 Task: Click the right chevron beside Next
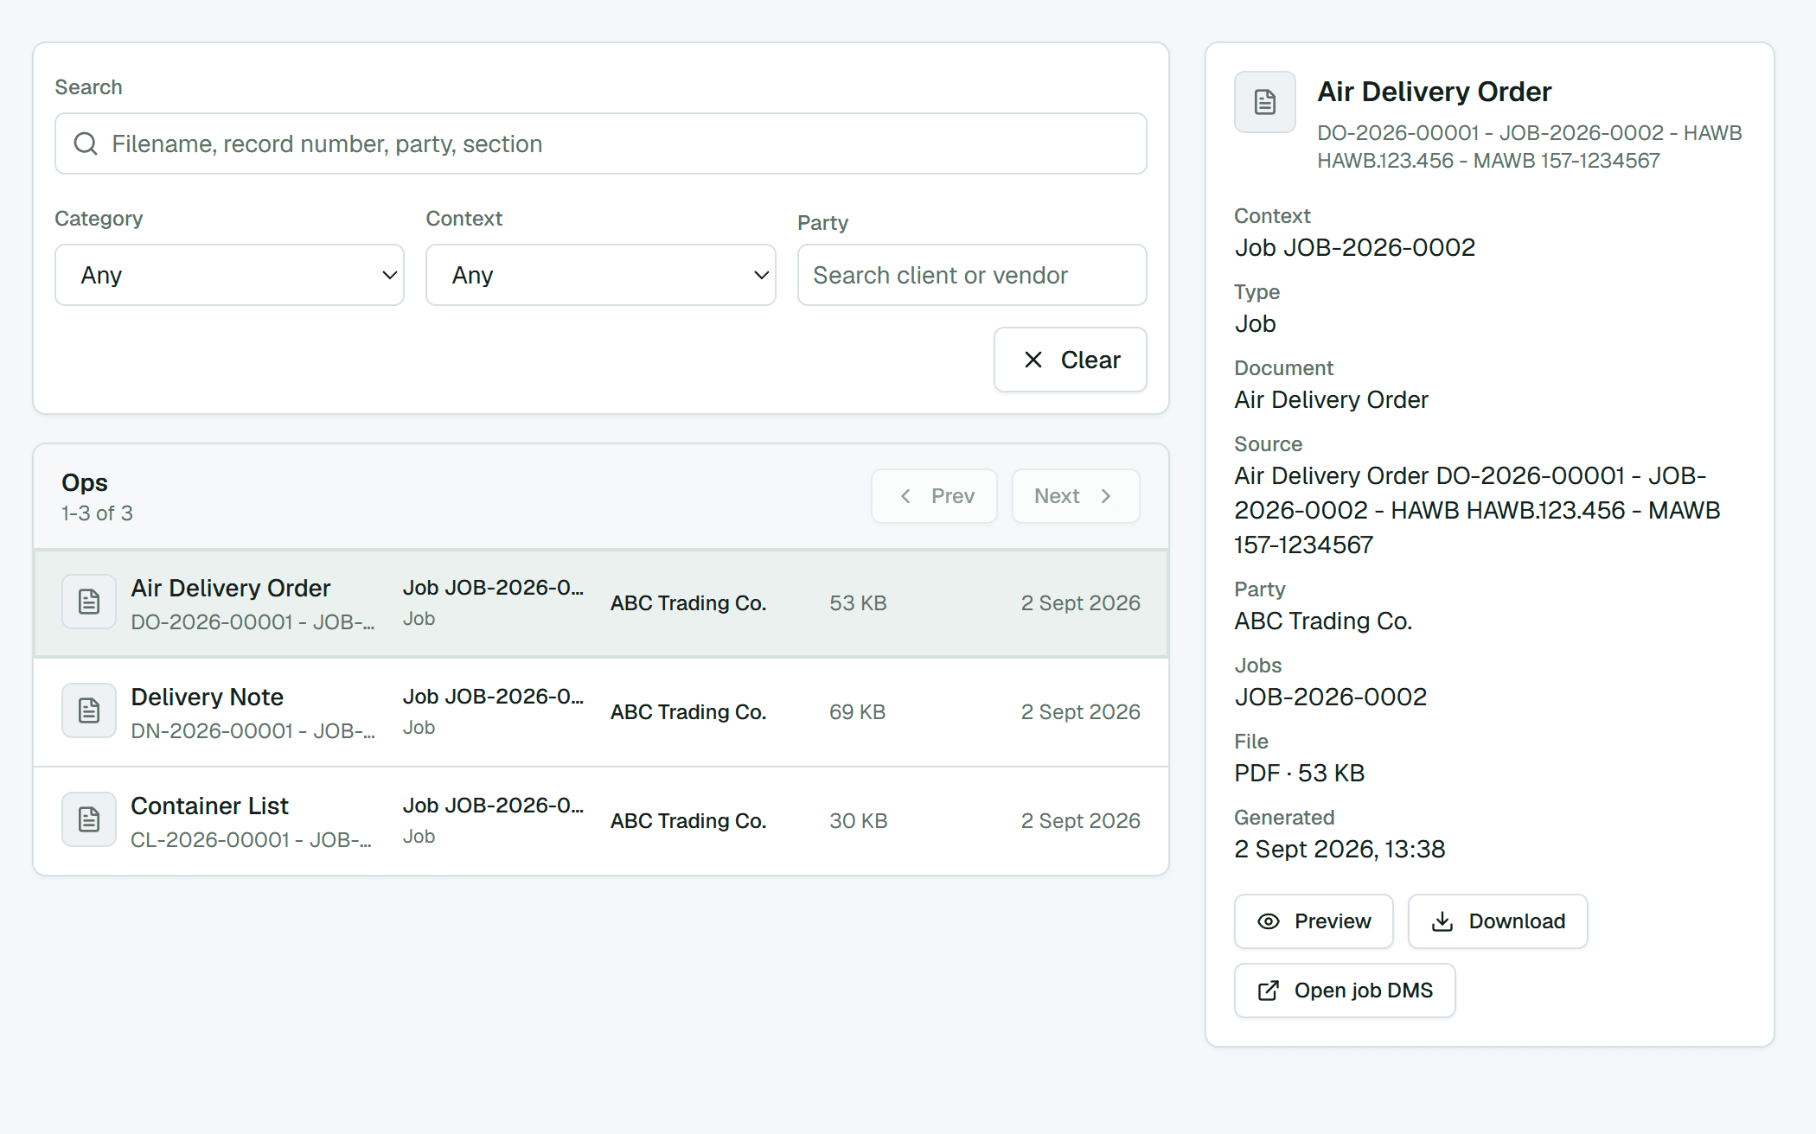click(x=1106, y=496)
